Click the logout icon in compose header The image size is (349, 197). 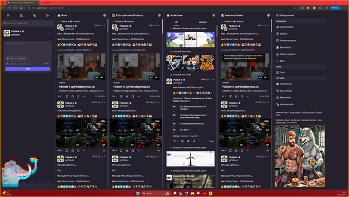[47, 15]
